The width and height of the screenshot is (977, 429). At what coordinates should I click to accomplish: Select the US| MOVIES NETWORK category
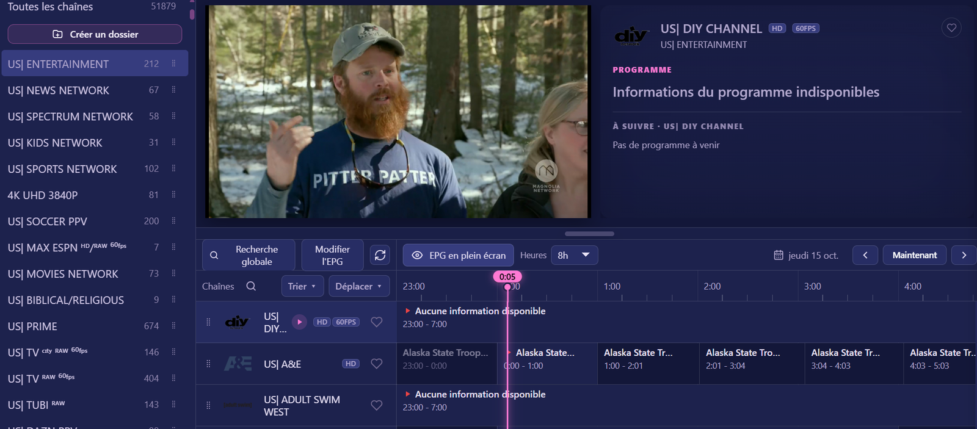95,274
